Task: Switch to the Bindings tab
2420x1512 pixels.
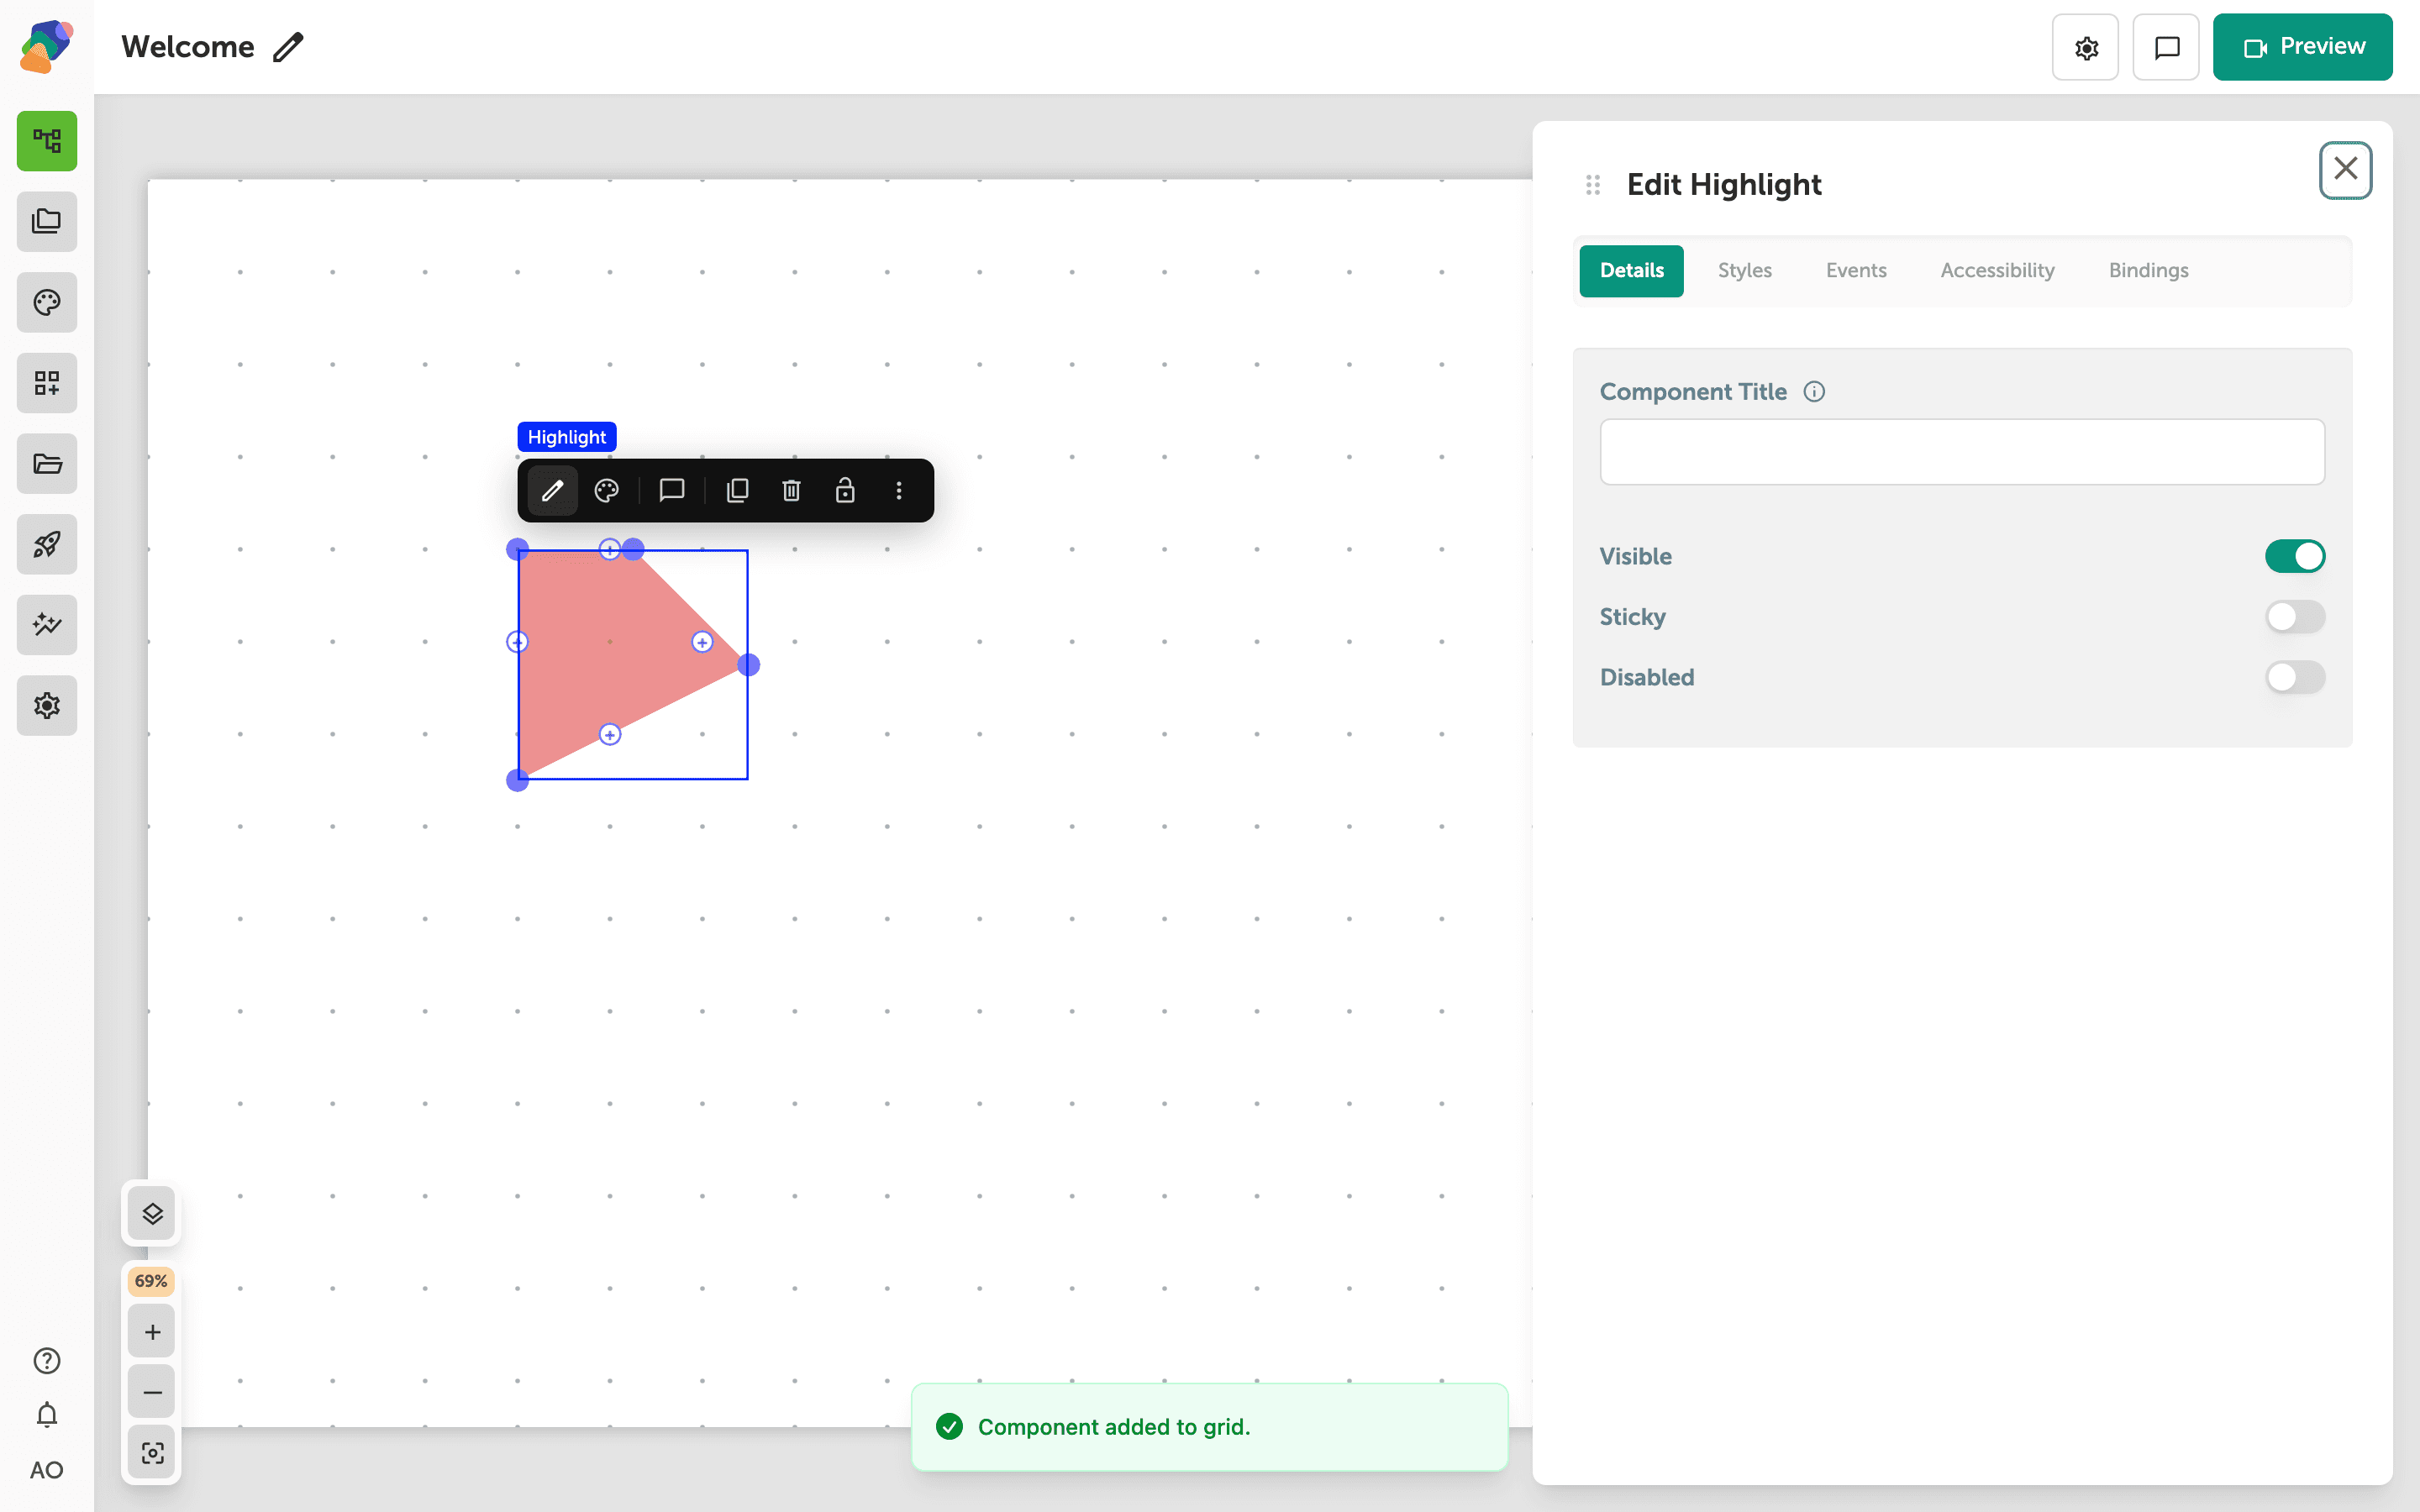Action: tap(2148, 270)
